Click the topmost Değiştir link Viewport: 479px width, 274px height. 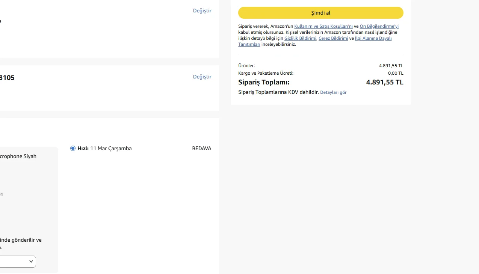202,11
